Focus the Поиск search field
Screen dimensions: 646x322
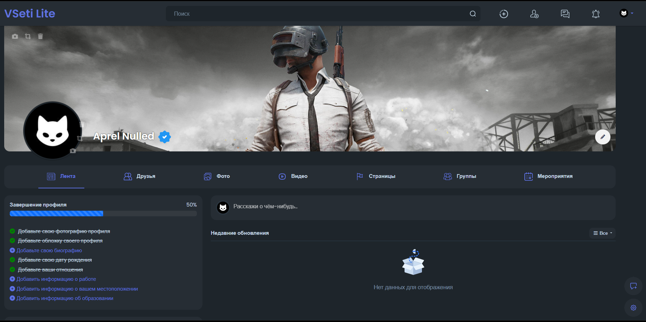click(x=323, y=14)
